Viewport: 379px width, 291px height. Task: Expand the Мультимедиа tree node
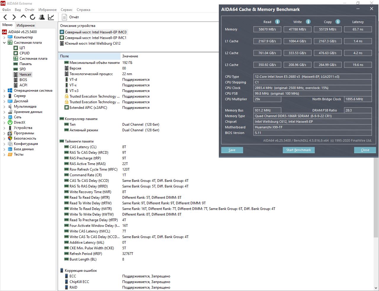point(4,107)
